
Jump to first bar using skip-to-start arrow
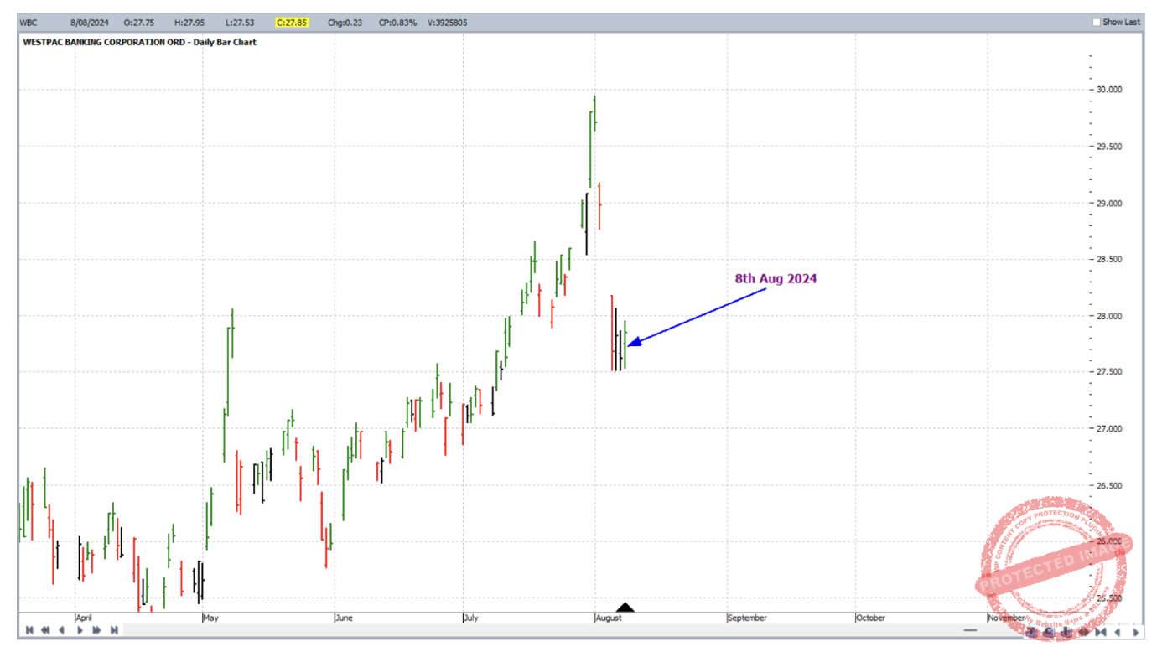click(x=29, y=630)
